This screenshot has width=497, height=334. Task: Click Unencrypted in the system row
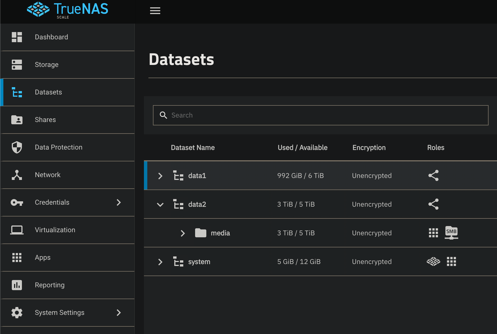point(372,262)
